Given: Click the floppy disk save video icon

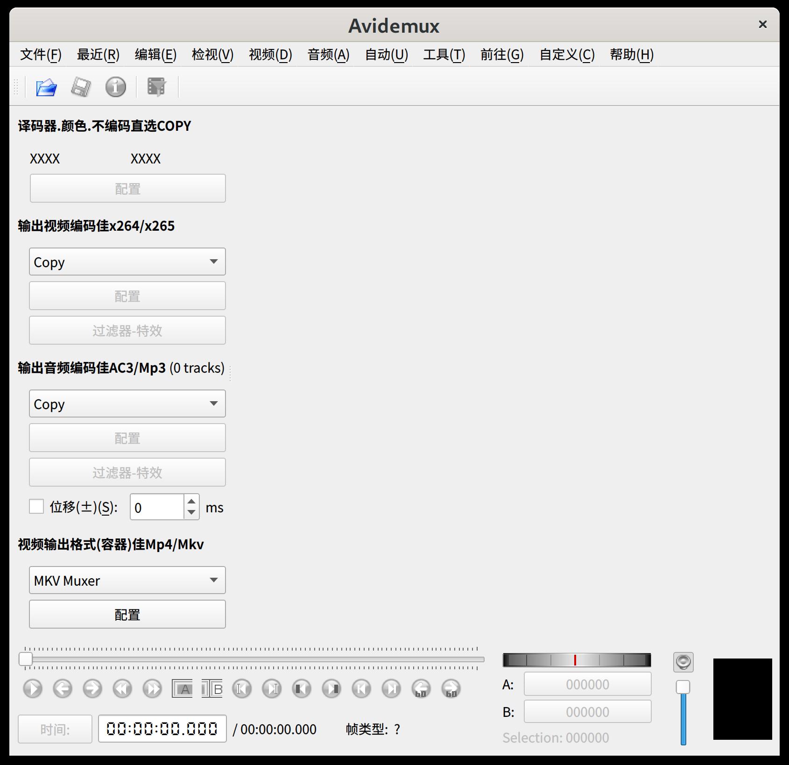Looking at the screenshot, I should 81,87.
